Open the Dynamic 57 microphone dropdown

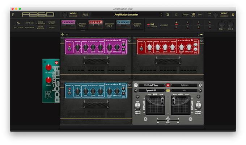[152, 90]
